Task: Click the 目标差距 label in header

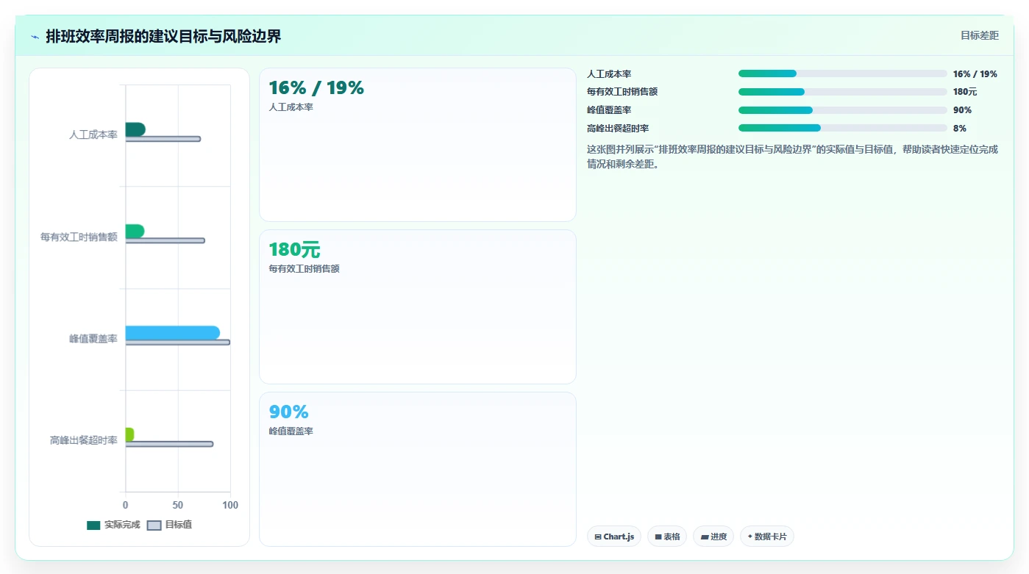Action: (x=980, y=35)
